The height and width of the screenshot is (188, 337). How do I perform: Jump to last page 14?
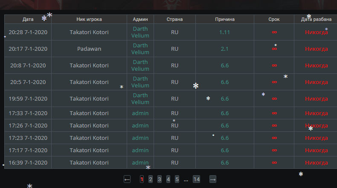pyautogui.click(x=196, y=179)
